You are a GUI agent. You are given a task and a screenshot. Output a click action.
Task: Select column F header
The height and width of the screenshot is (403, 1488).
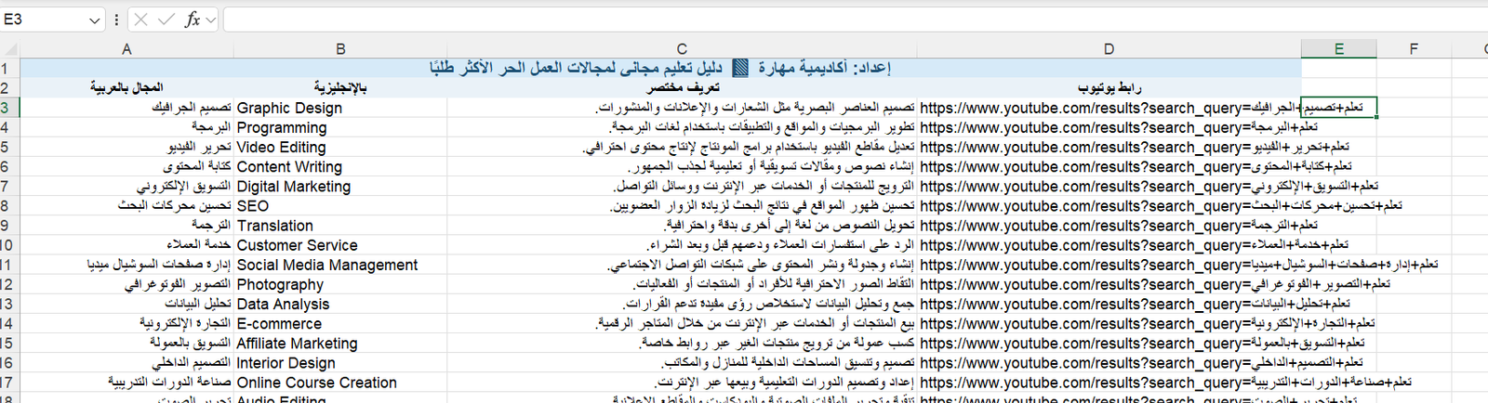coord(1413,49)
